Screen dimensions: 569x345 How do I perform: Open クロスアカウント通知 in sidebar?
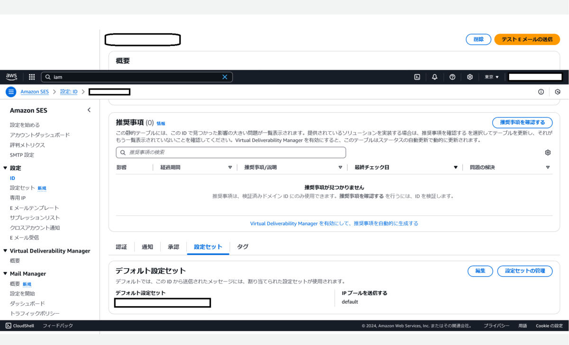point(35,228)
